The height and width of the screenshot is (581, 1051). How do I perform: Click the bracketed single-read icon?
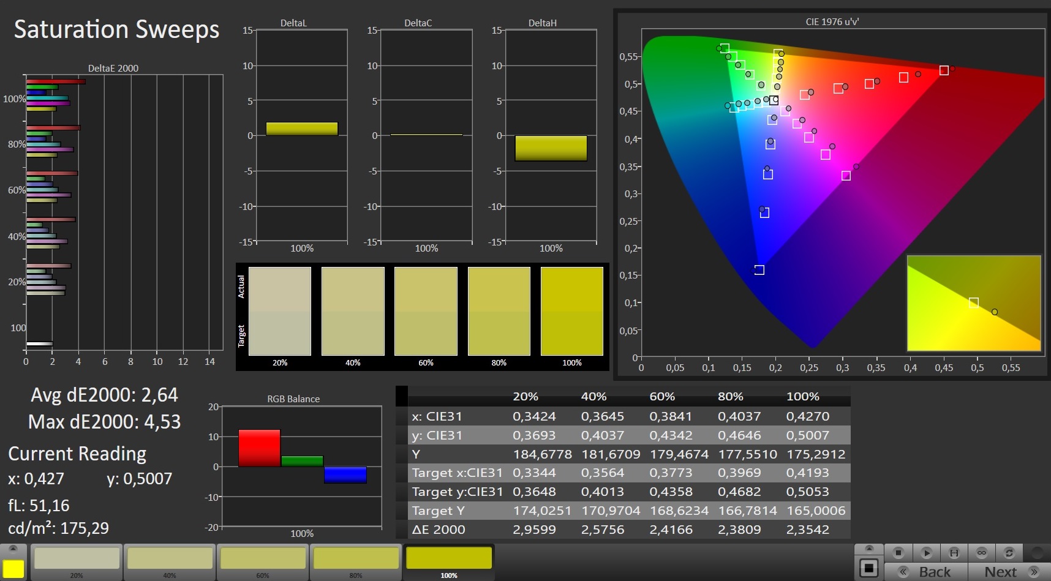(954, 553)
